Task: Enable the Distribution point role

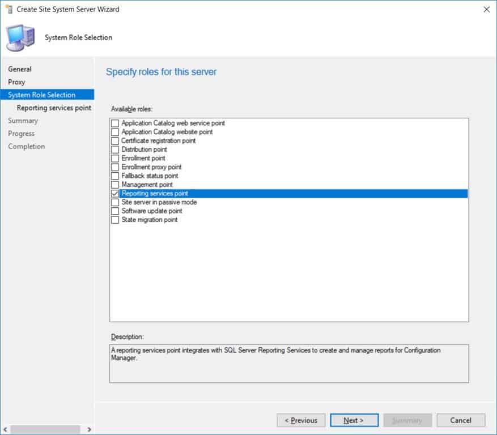Action: coord(115,149)
